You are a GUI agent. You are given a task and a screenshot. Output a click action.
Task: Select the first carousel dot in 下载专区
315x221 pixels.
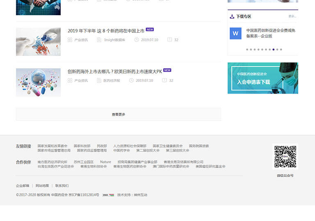click(247, 50)
